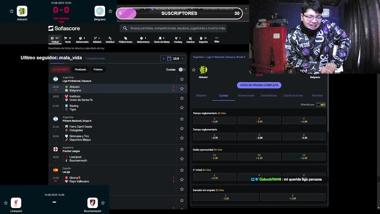Favorite the Primera Nacional Grupo A league

click(x=182, y=119)
